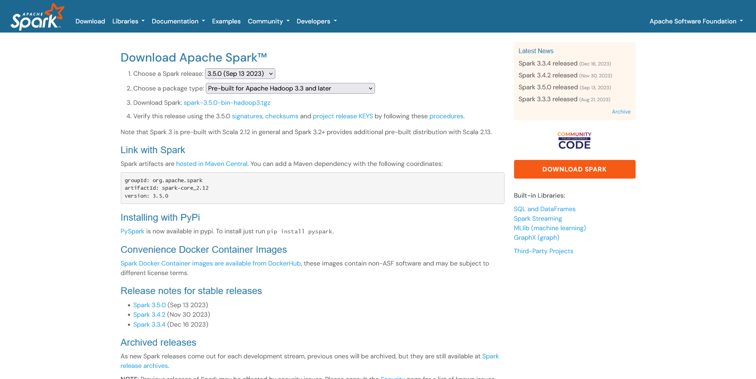Open Spark 3.3.4 released news item
The height and width of the screenshot is (379, 756).
point(548,63)
